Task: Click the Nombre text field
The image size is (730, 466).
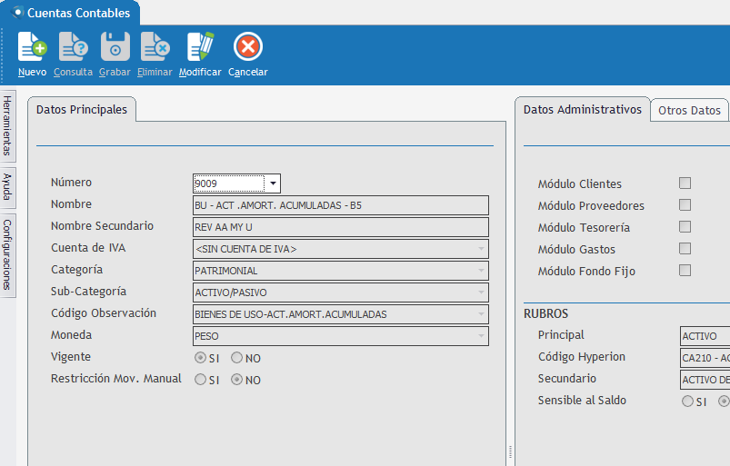Action: coord(341,205)
